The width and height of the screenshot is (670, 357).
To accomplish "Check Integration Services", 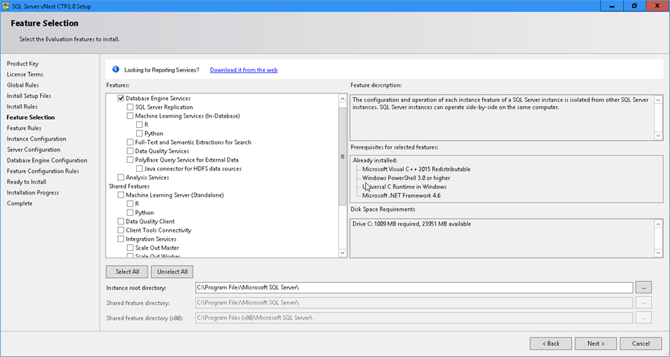I will tap(121, 239).
